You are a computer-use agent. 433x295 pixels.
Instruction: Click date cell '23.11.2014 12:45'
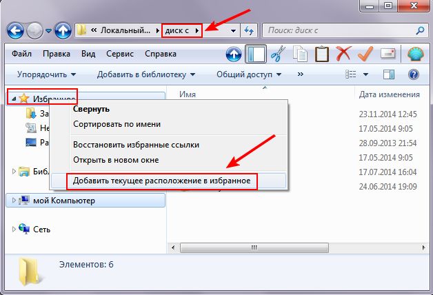pos(387,114)
